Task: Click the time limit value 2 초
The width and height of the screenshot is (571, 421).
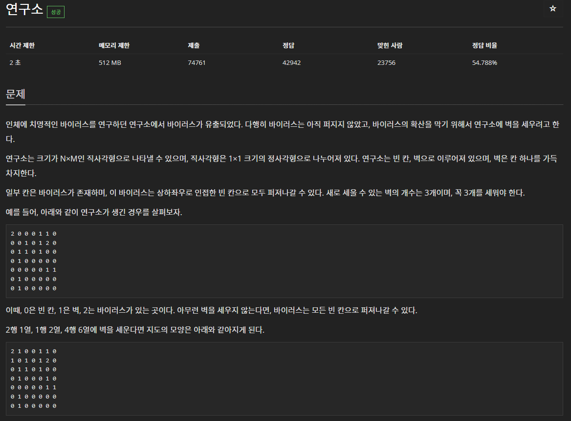Action: point(15,62)
